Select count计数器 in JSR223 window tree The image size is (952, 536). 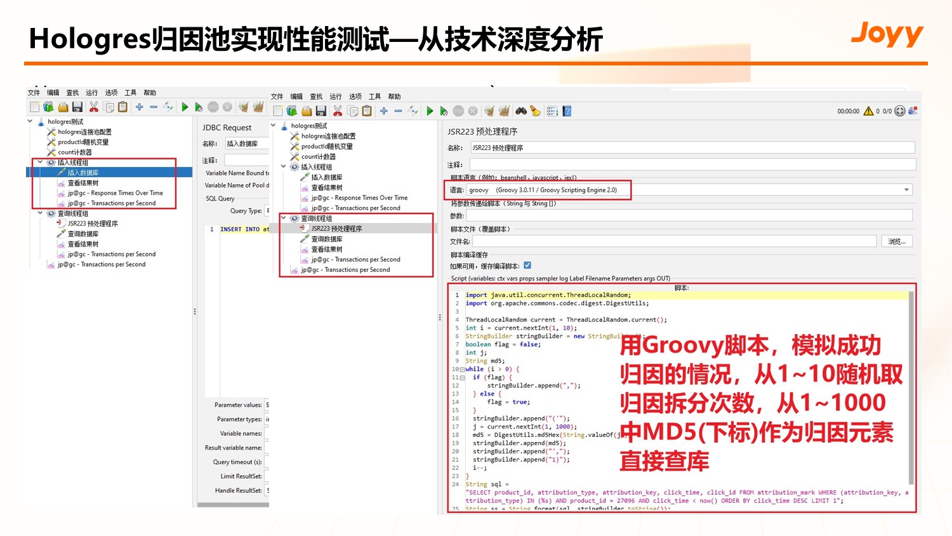click(x=319, y=157)
